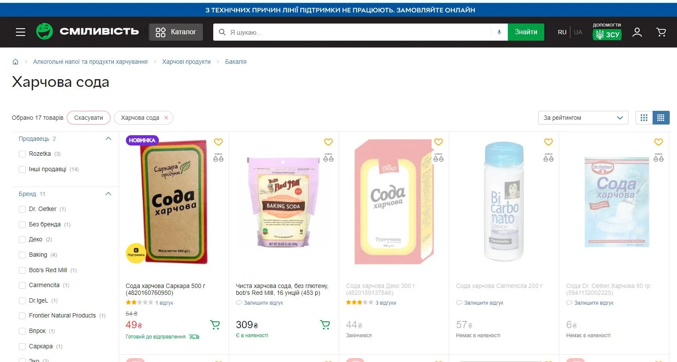Add Bob's Red Mill soda to cart
Screen dimensions: 677x362
tap(325, 325)
